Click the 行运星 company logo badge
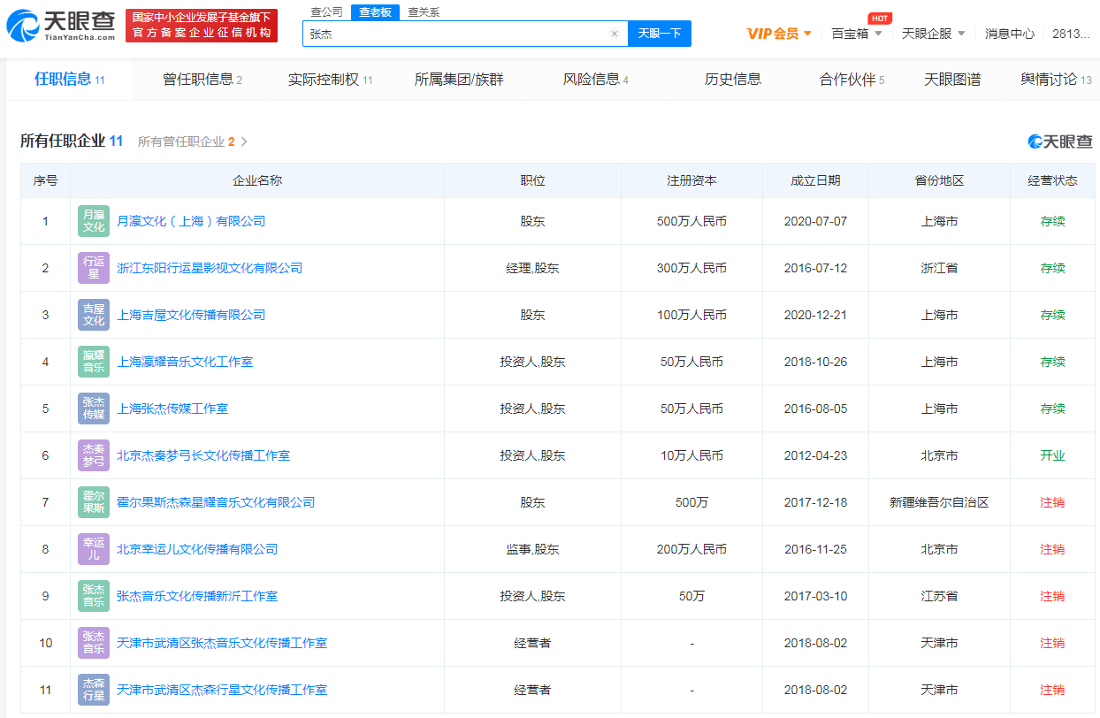 coord(94,268)
